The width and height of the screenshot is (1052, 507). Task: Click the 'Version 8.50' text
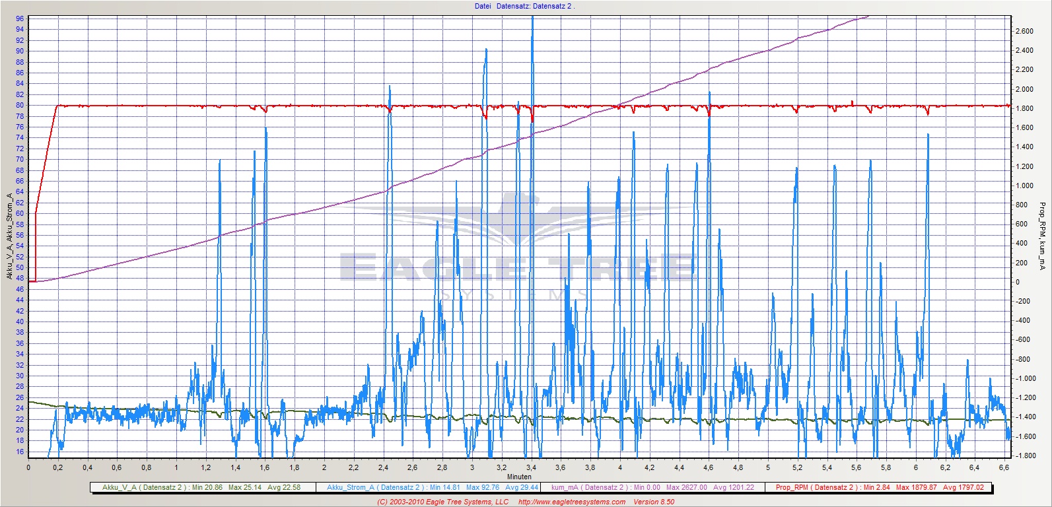pyautogui.click(x=654, y=502)
